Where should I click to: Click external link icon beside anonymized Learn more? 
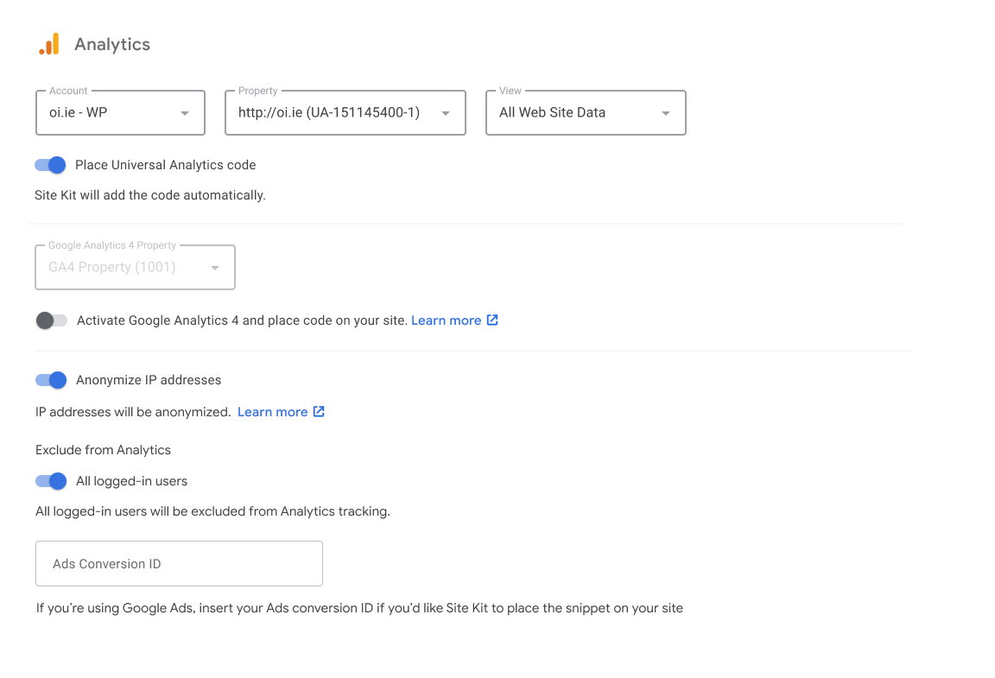tap(319, 411)
